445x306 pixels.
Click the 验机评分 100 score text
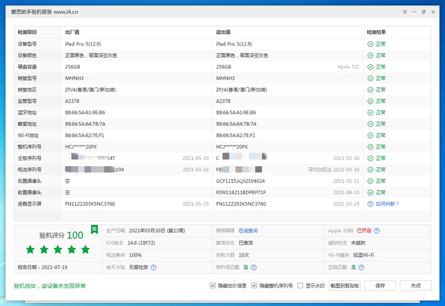click(61, 235)
